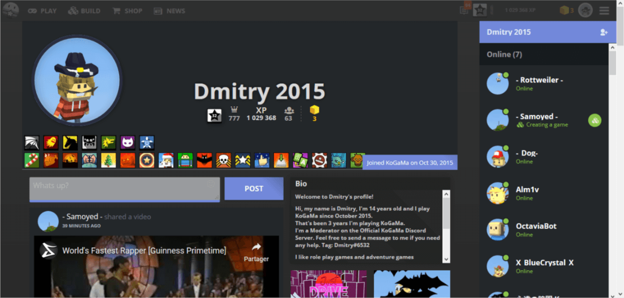
Task: Click the 39 MINUTES AGO timestamp
Action: pos(81,226)
